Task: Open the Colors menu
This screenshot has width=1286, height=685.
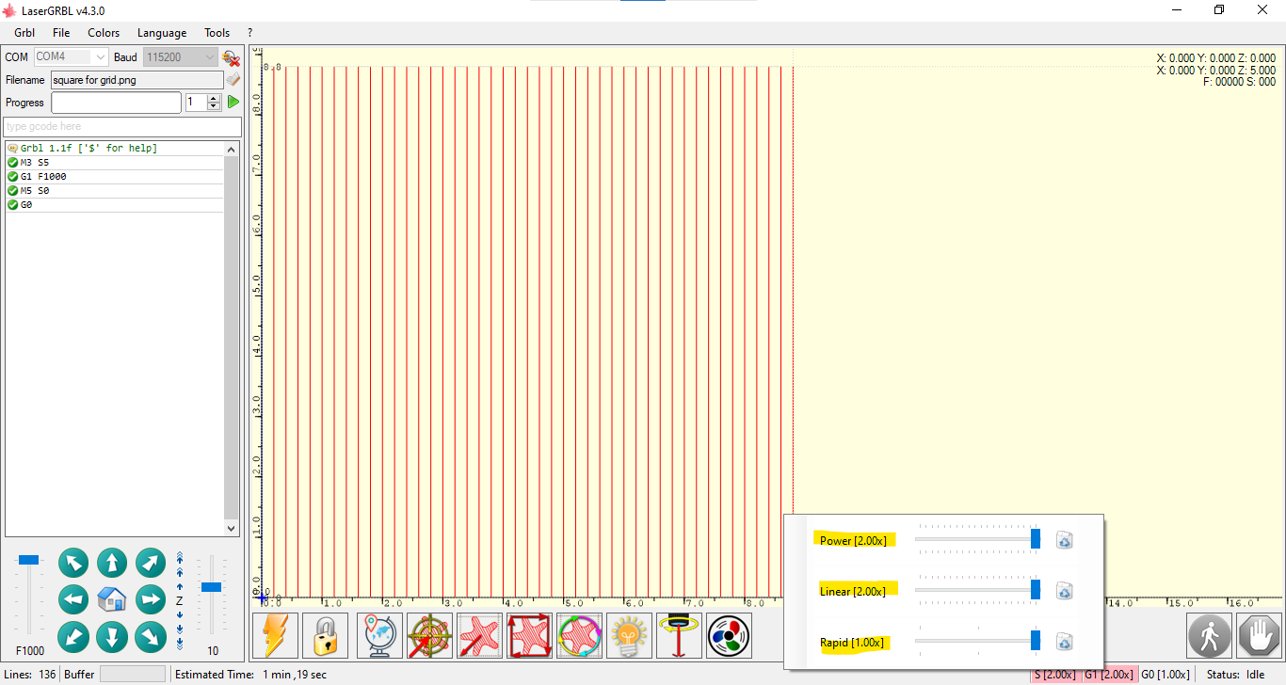Action: point(104,33)
